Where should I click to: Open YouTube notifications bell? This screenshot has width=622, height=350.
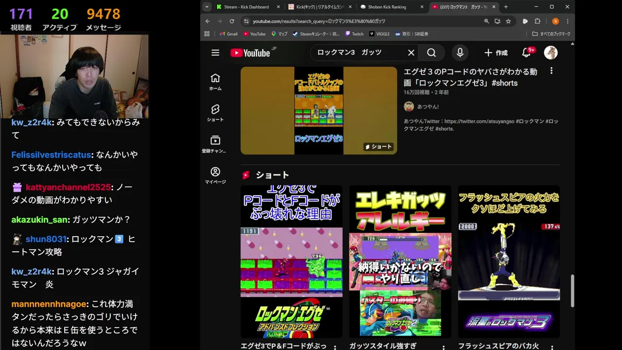(526, 52)
